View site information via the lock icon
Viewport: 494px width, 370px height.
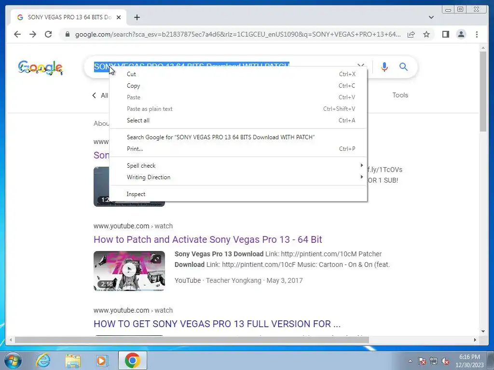click(67, 34)
